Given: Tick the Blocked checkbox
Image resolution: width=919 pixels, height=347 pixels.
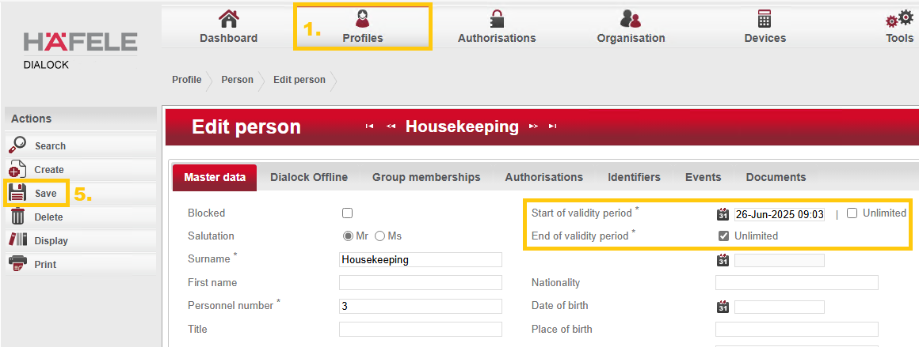Looking at the screenshot, I should (x=347, y=213).
